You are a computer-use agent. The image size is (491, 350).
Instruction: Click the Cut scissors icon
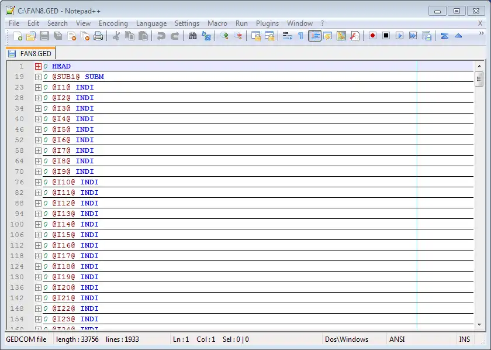tap(116, 36)
